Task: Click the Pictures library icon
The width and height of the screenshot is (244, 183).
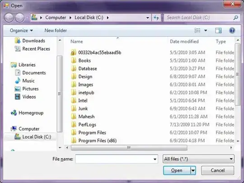Action: [x=18, y=89]
